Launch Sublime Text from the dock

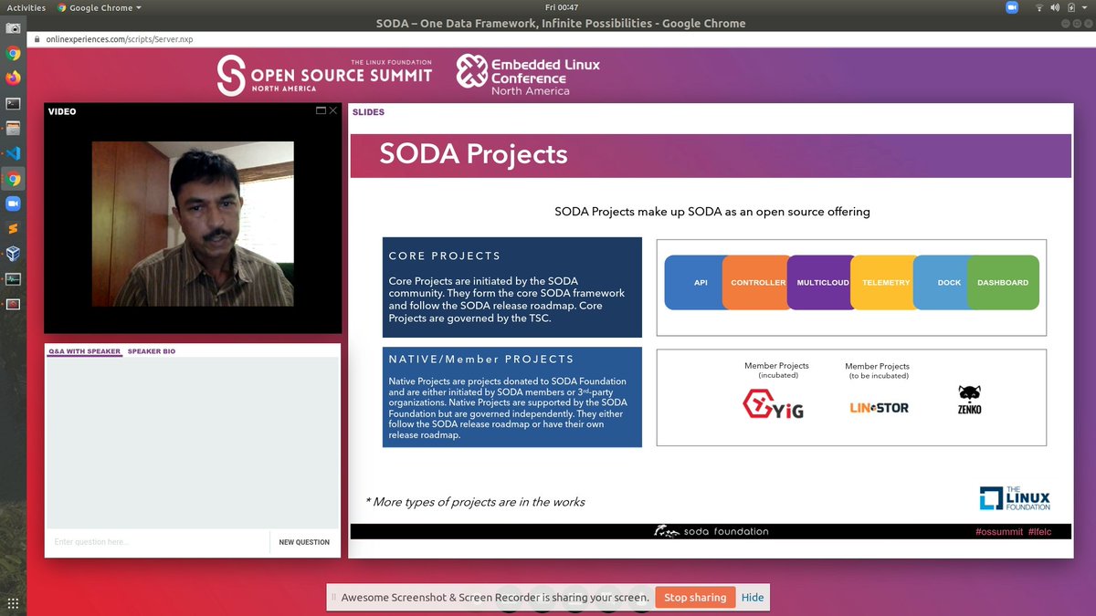[13, 229]
